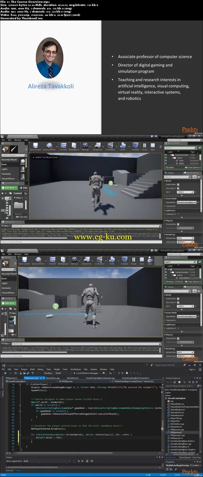Image resolution: width=203 pixels, height=477 pixels.
Task: Click Add New in first Unreal Content Browser
Action: 9,187
